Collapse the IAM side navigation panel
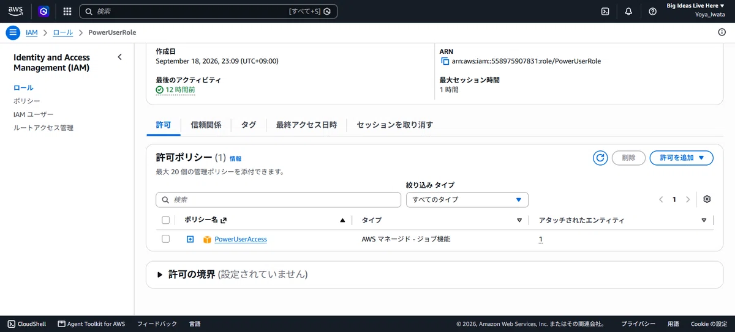The image size is (735, 332). (120, 57)
